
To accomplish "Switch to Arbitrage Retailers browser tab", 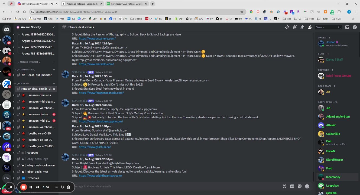I will [x=82, y=4].
